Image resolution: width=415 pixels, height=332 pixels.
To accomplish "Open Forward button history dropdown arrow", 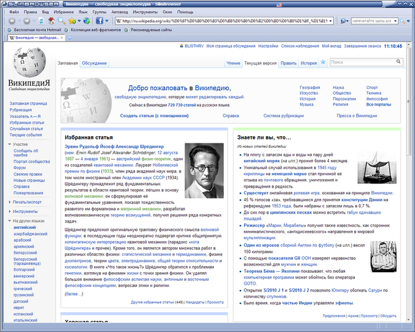I will (x=34, y=20).
